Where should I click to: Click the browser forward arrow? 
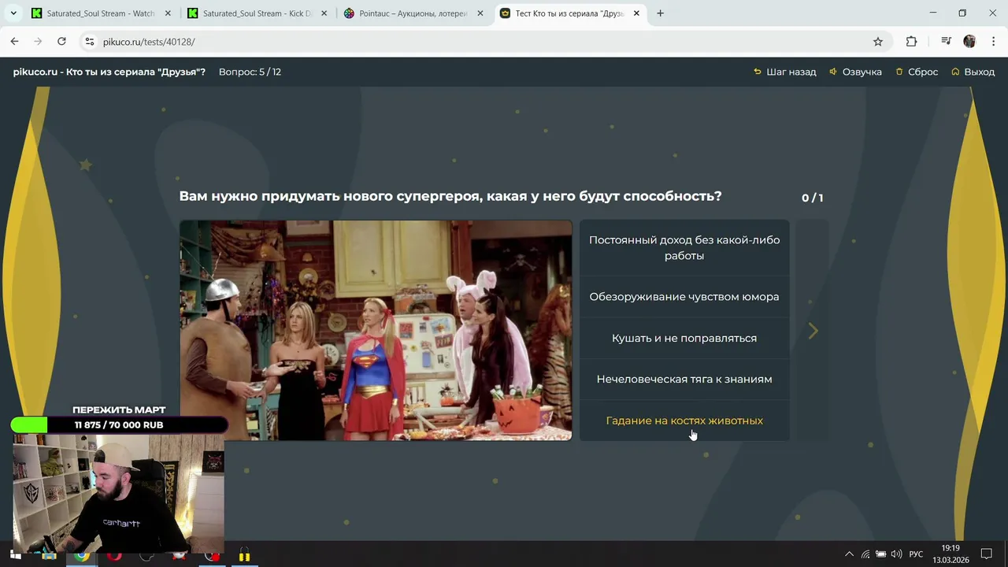pyautogui.click(x=38, y=42)
